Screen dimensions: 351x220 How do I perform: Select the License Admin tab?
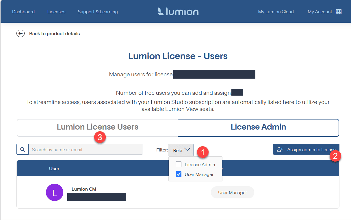258,127
